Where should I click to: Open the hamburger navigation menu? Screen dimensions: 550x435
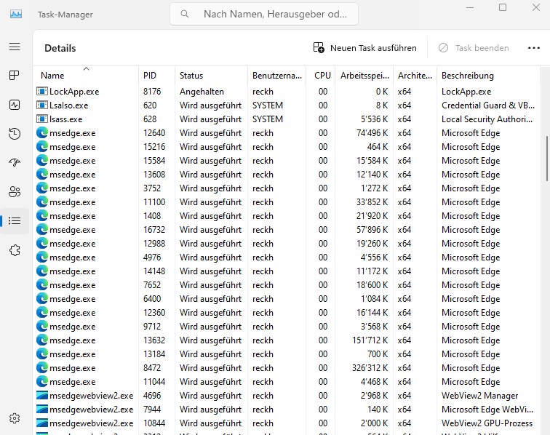point(15,47)
